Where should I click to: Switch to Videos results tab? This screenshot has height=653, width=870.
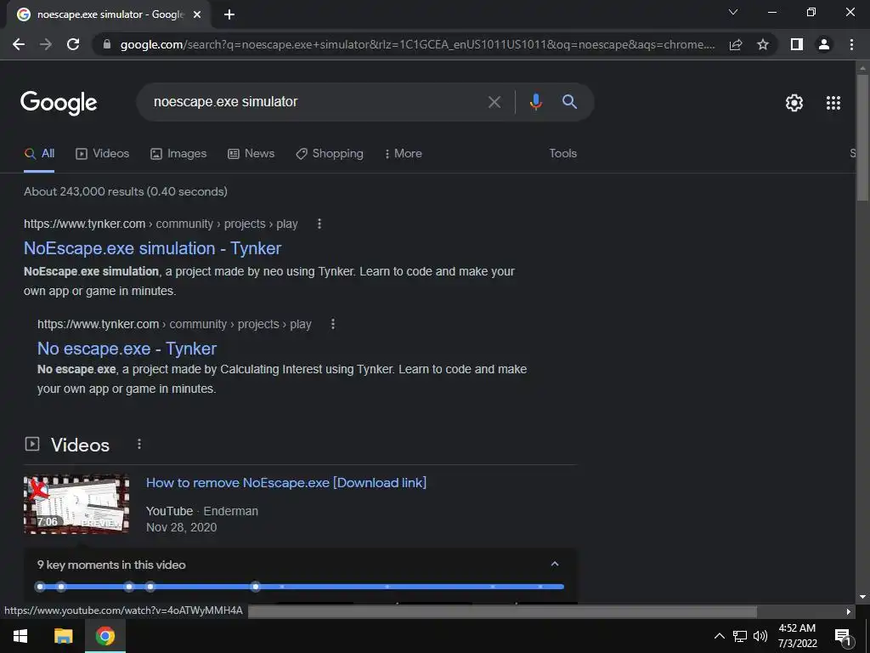click(x=103, y=154)
